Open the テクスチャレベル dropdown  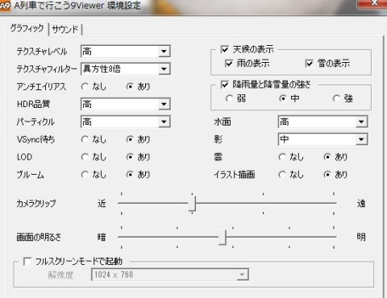point(126,51)
